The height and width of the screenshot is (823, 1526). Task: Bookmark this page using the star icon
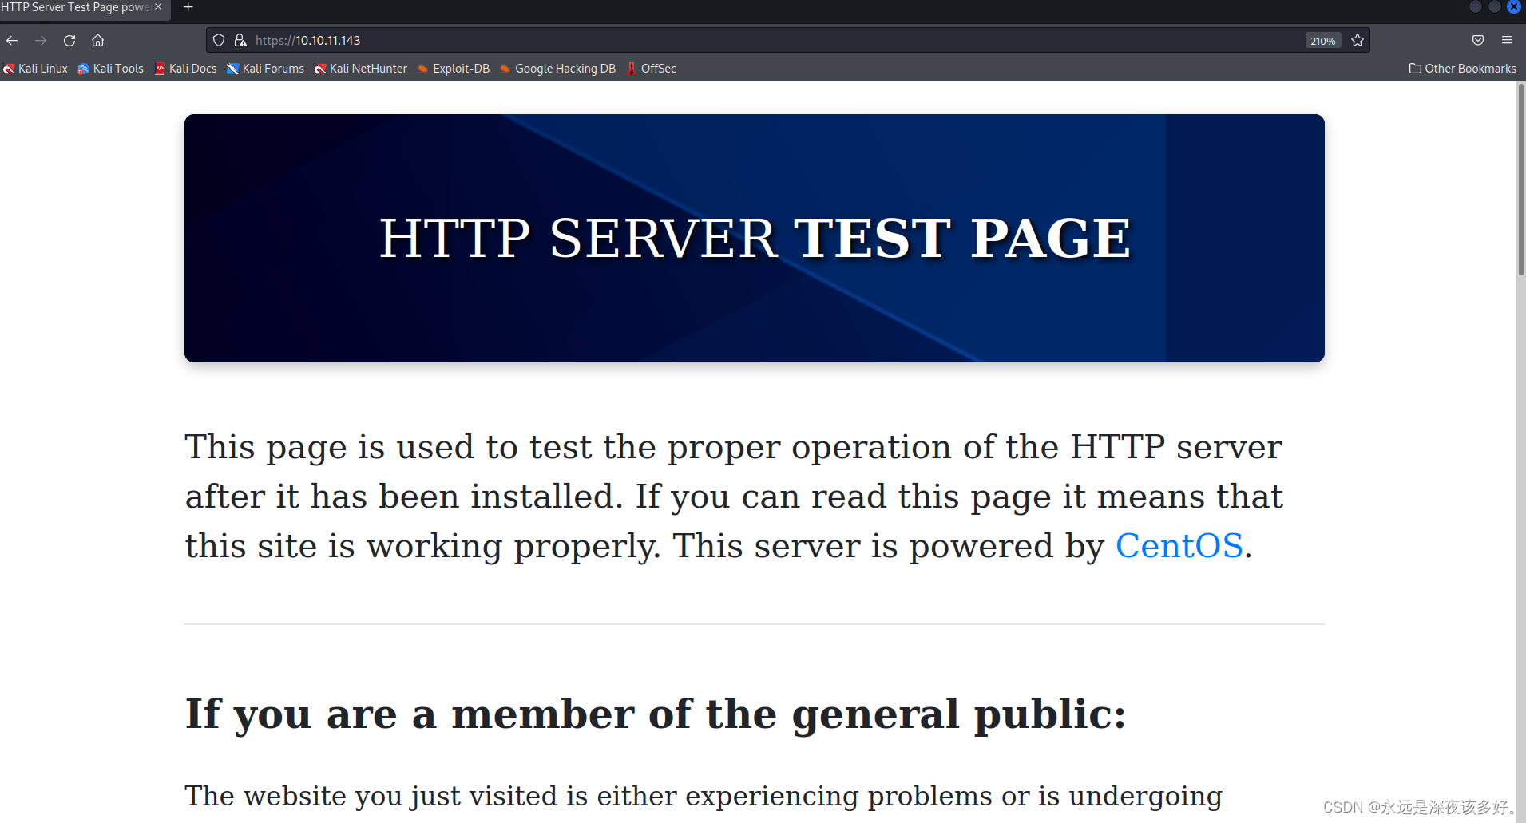(1357, 40)
